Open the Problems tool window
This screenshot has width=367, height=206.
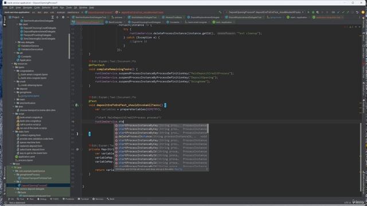[68, 199]
